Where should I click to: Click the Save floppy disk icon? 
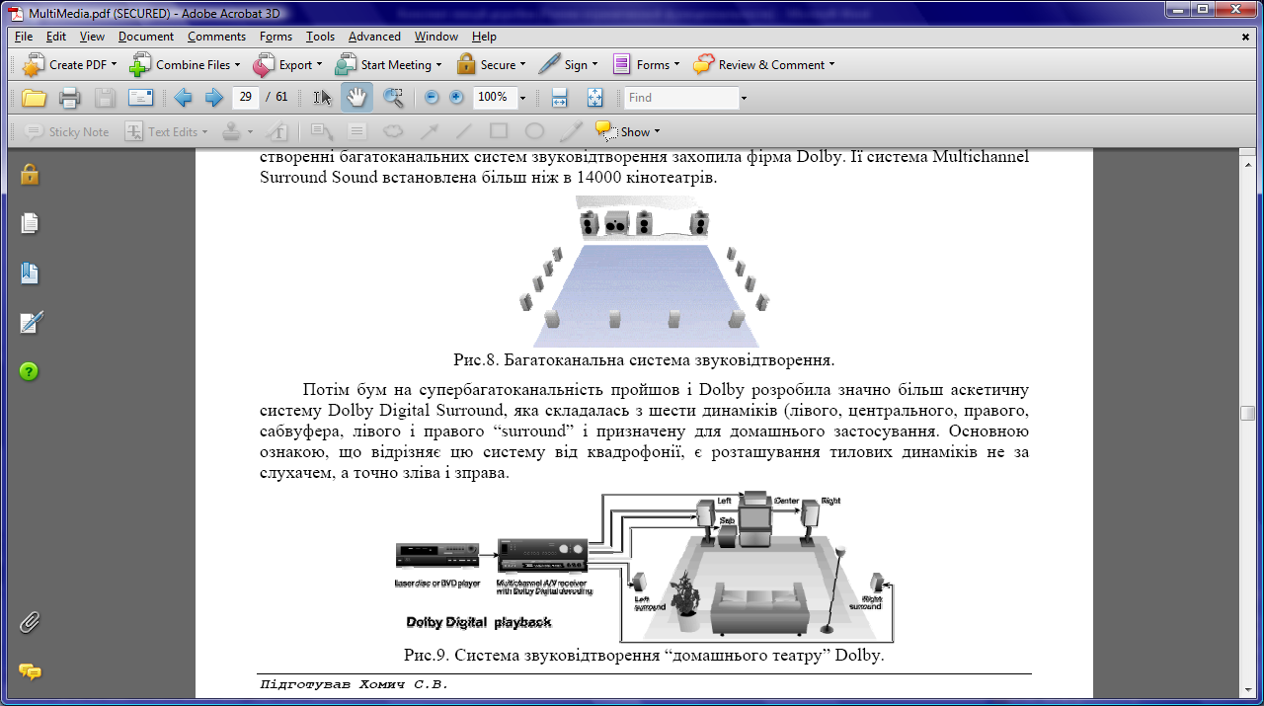(x=105, y=97)
